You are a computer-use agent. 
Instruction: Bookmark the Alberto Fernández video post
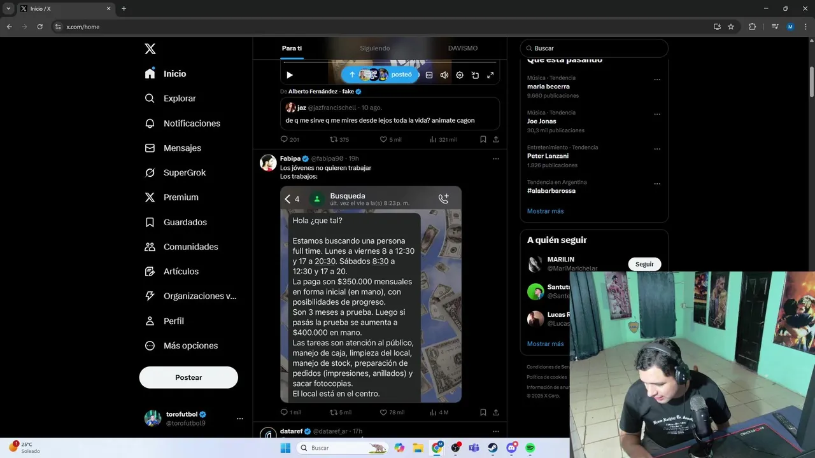(483, 139)
